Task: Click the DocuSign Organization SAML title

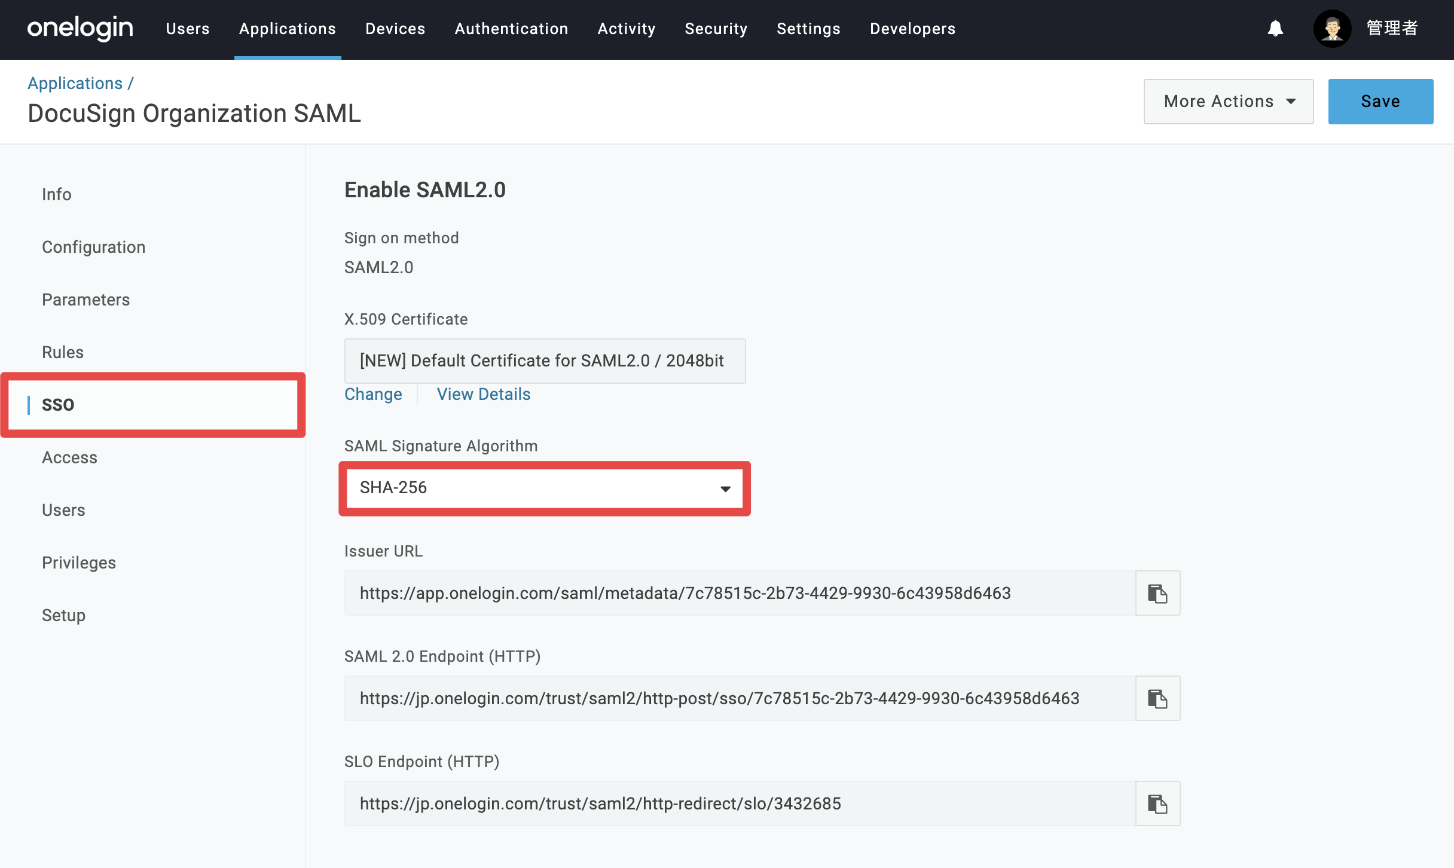Action: coord(194,114)
